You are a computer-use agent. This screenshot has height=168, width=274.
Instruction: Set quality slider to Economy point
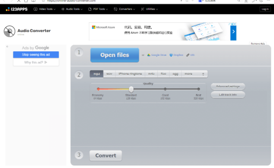click(x=98, y=89)
